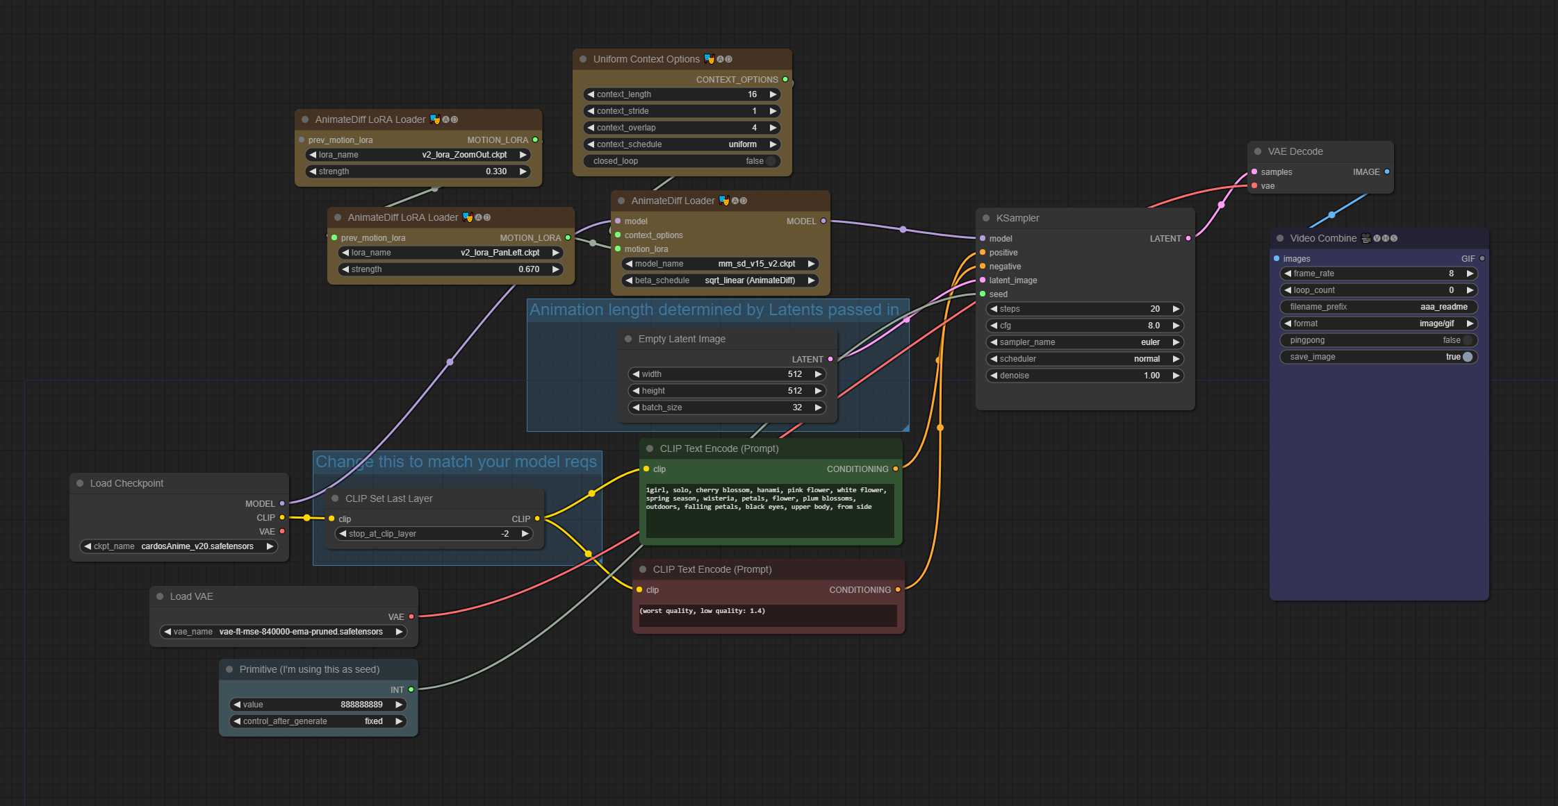Open the sampler_name euler dropdown
This screenshot has height=806, width=1558.
1085,342
